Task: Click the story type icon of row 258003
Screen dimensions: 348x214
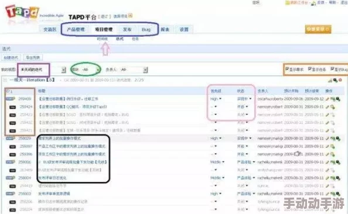Action: click(x=11, y=194)
